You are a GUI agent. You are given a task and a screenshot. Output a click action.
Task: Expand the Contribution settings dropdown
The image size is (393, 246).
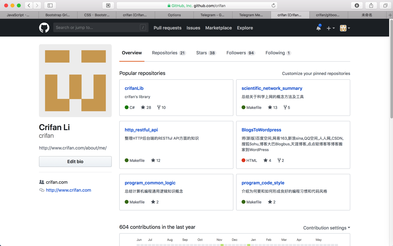click(x=327, y=228)
